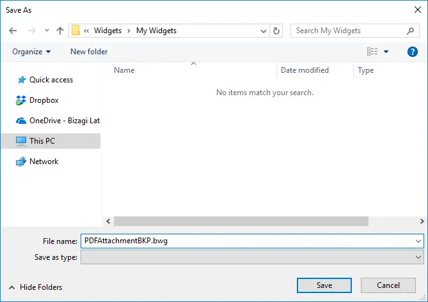Go back using the left arrow

coord(13,31)
